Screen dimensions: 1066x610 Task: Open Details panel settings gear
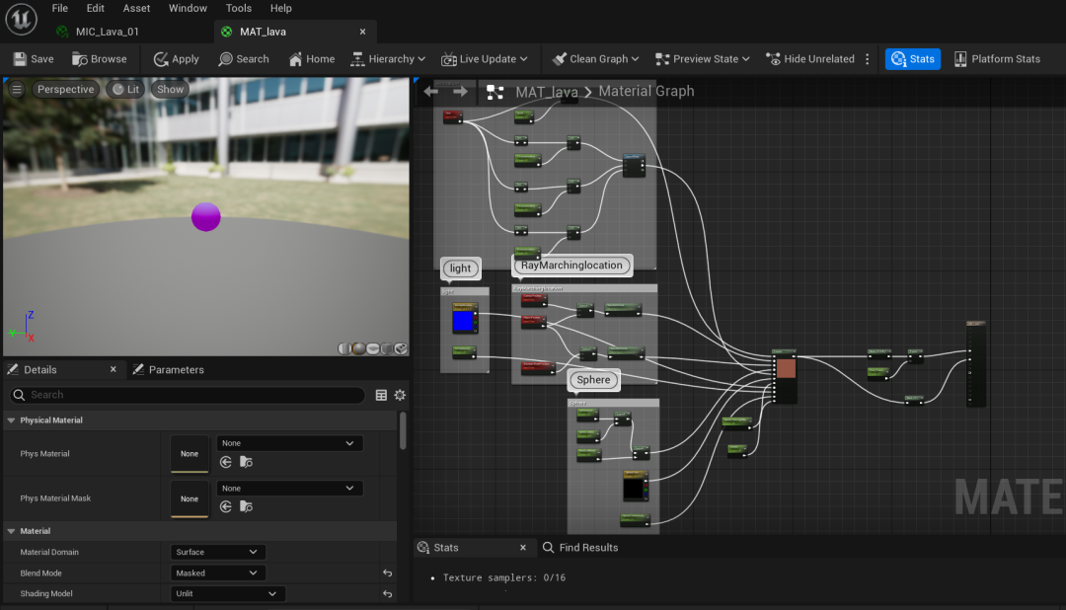(400, 395)
